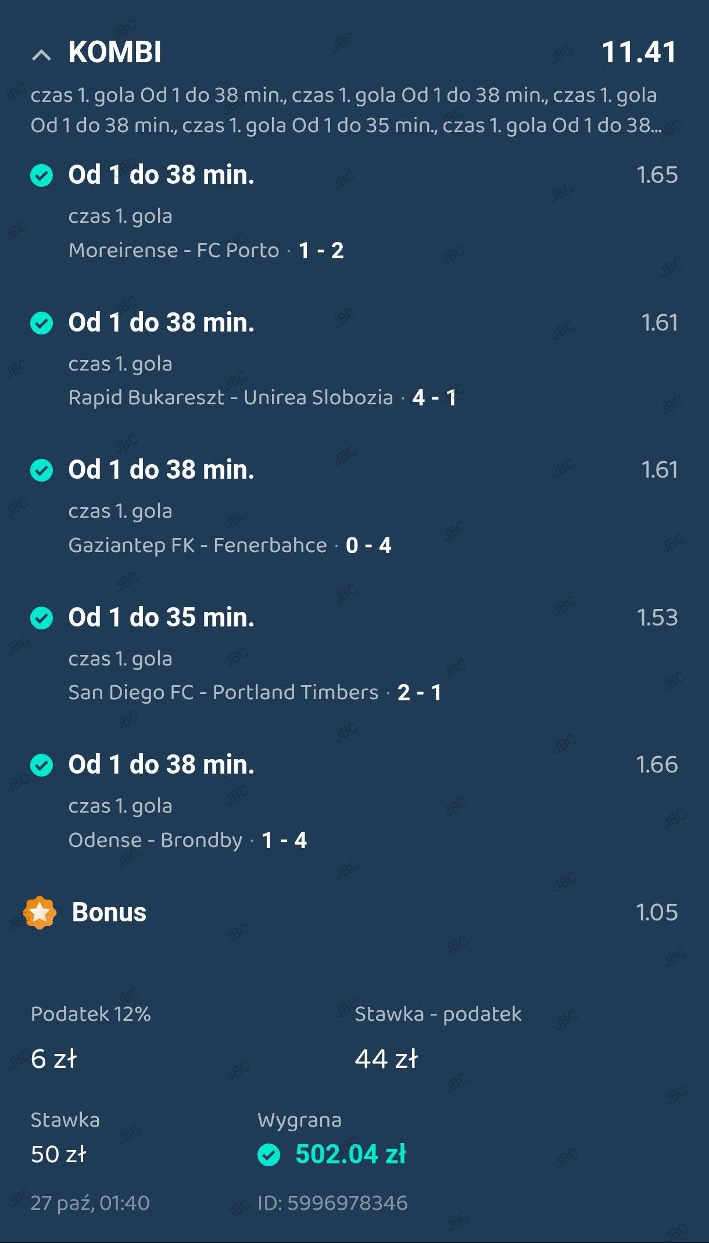Click green checkmark for Gaziantep FK selection

[41, 470]
